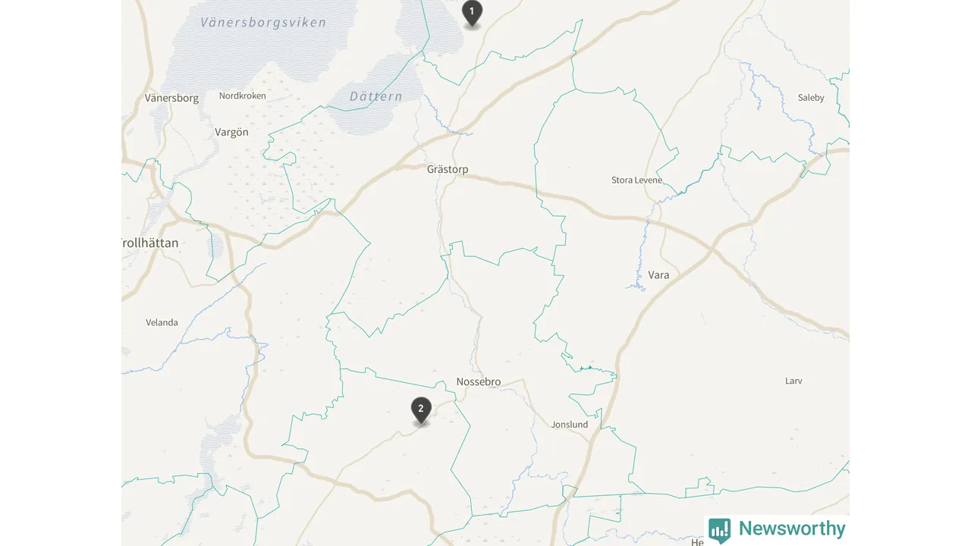Image resolution: width=971 pixels, height=546 pixels.
Task: Click the Jonslund place label
Action: (x=570, y=424)
